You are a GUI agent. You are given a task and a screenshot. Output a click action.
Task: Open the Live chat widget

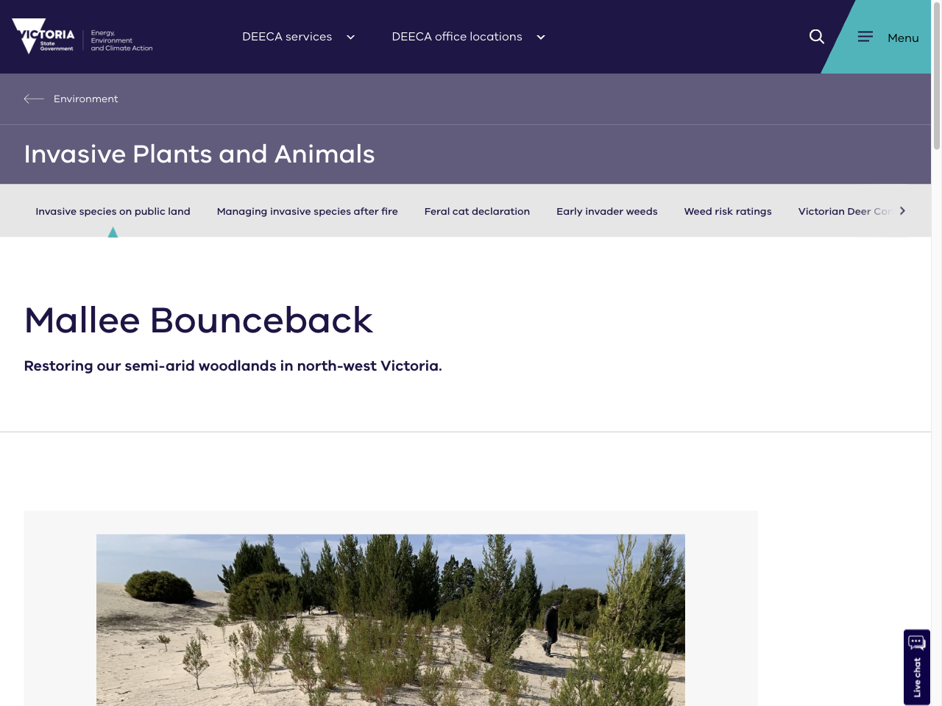pos(916,667)
